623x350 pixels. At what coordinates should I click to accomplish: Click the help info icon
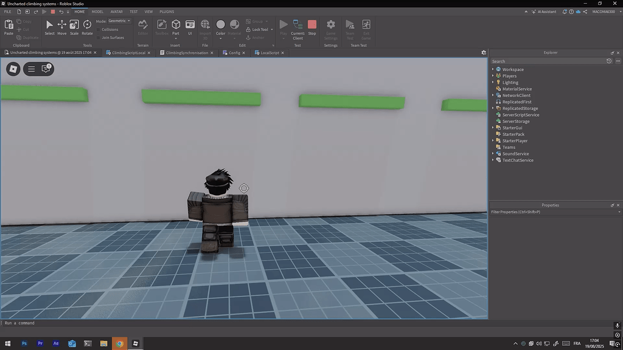coord(571,12)
